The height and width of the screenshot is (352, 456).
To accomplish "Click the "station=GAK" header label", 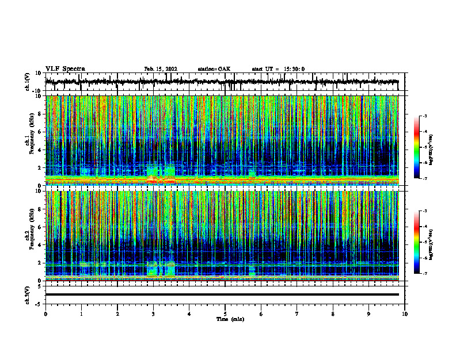I will (214, 69).
